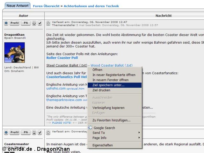Open the Coasterfanatics Poll link
The image size is (204, 153).
tap(67, 77)
